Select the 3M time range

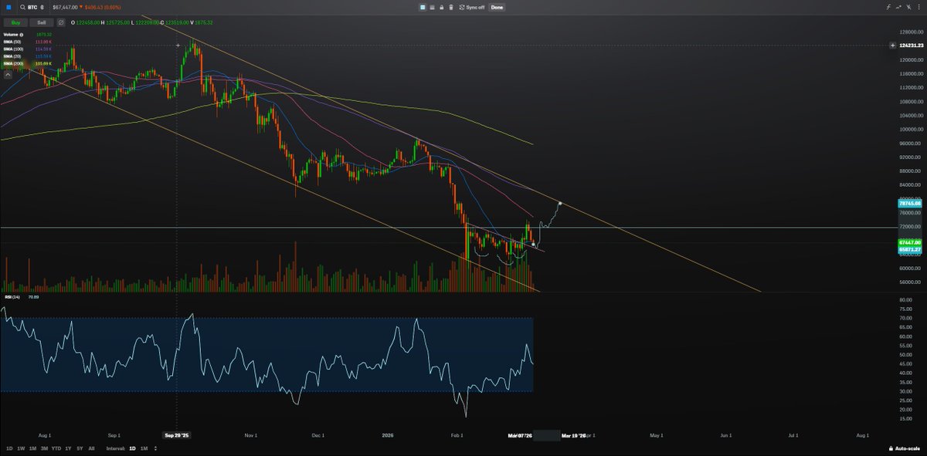pyautogui.click(x=45, y=448)
